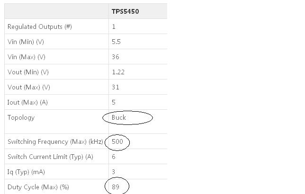Select the Regulated Outputs (#) row label

(x=40, y=26)
